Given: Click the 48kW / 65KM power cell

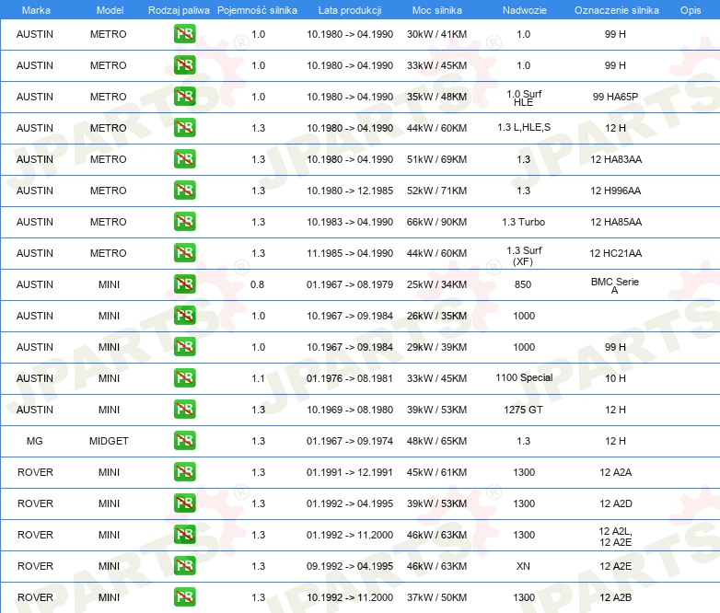Looking at the screenshot, I should tap(436, 441).
